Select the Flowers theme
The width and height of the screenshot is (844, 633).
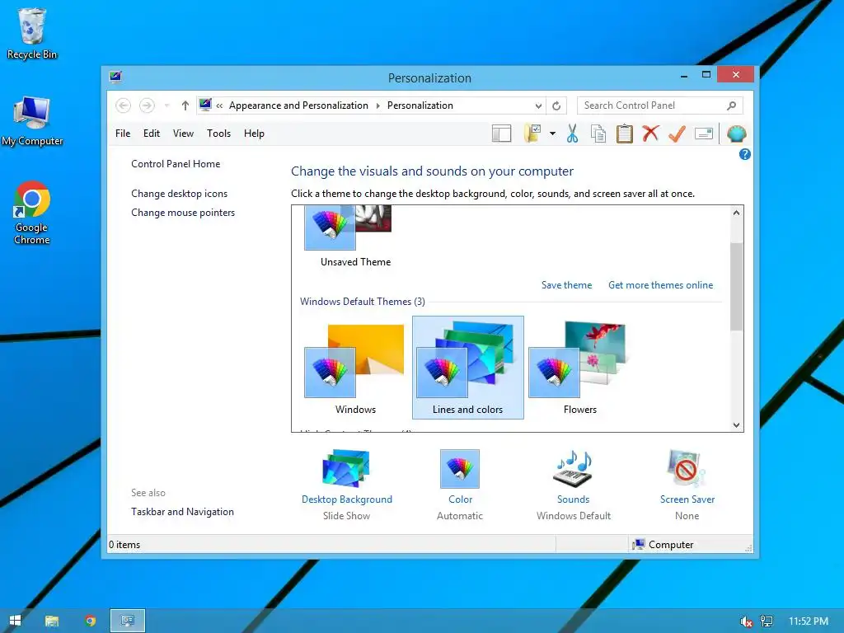click(579, 368)
